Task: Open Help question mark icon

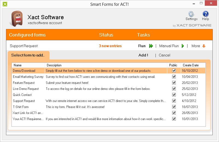Action: point(206,14)
